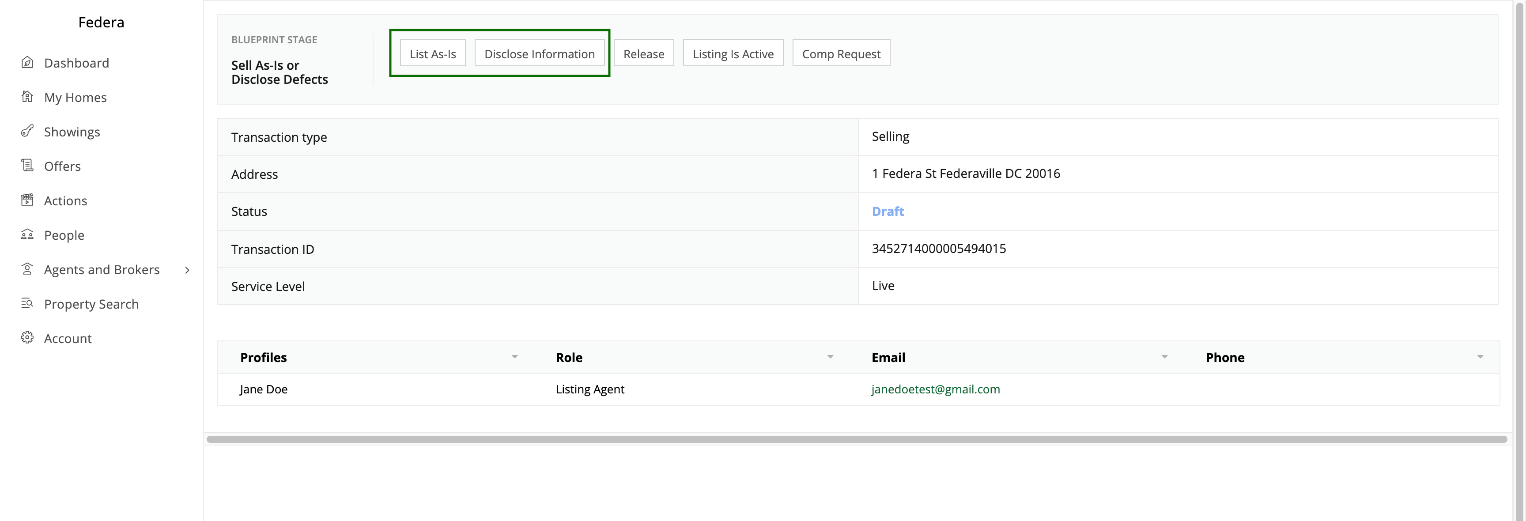This screenshot has height=521, width=1526.
Task: Open the janedoetest@gmail.com email link
Action: [x=935, y=389]
